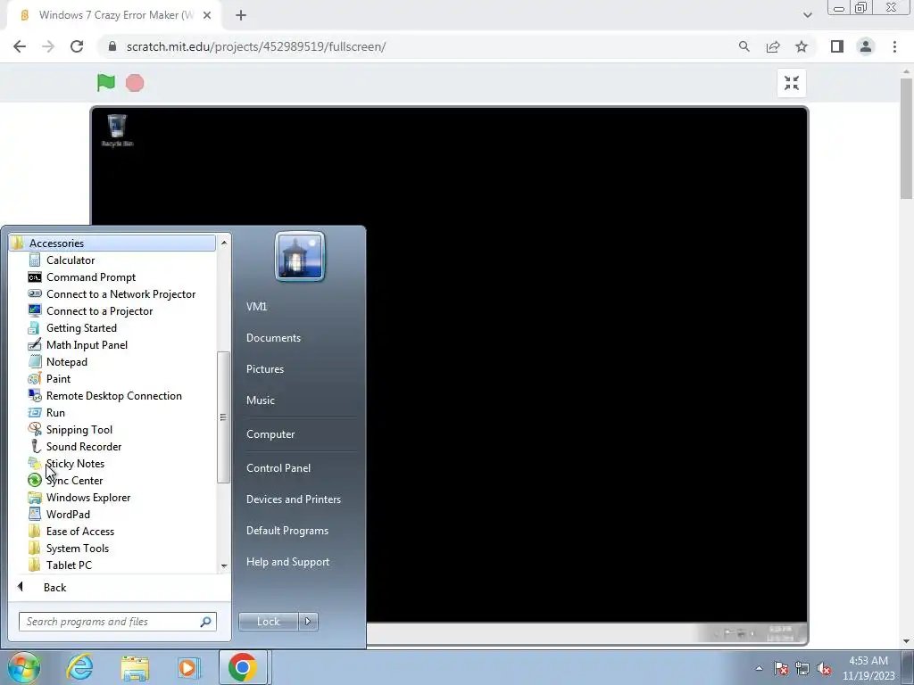Open Default Programs
This screenshot has width=914, height=685.
(x=287, y=531)
